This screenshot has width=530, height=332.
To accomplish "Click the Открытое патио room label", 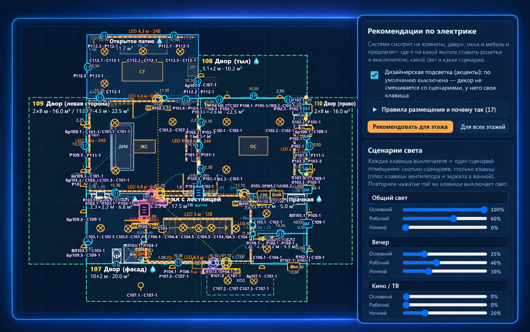I will pos(132,41).
